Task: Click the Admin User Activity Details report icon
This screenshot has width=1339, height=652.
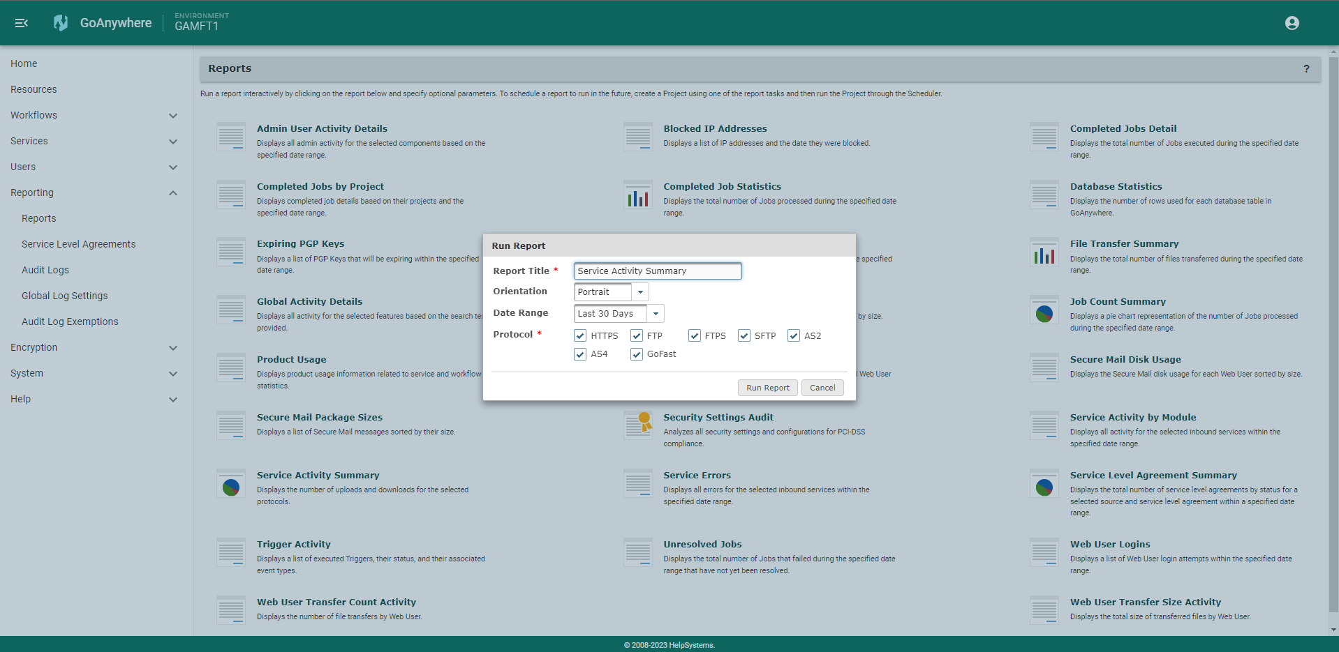Action: [230, 137]
